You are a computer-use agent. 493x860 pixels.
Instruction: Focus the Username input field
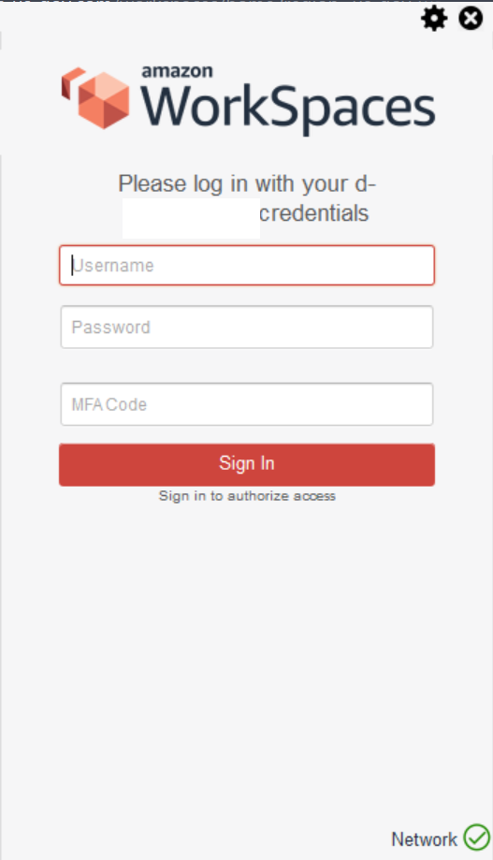[x=247, y=266]
